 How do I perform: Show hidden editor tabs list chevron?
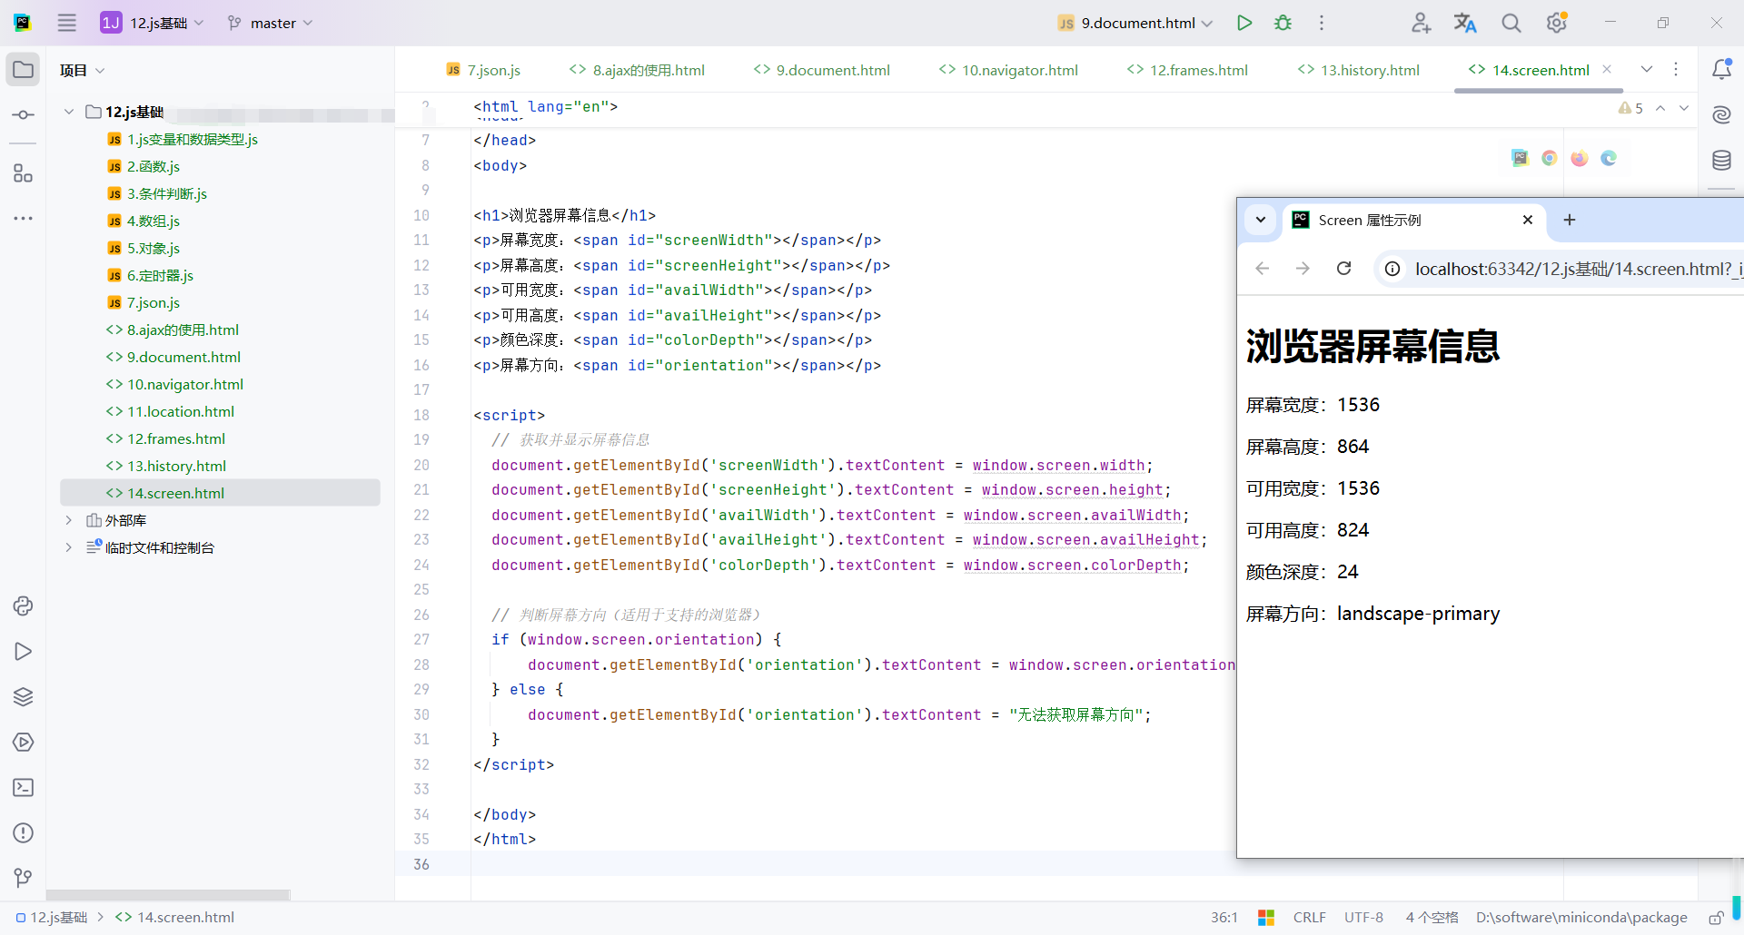coord(1647,69)
